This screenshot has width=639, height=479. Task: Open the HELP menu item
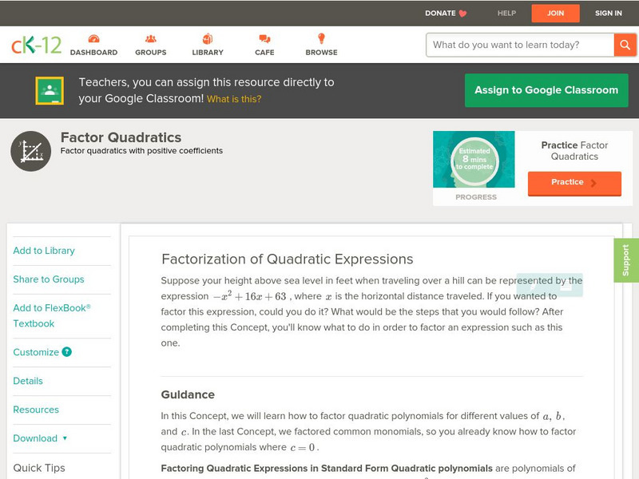[506, 13]
